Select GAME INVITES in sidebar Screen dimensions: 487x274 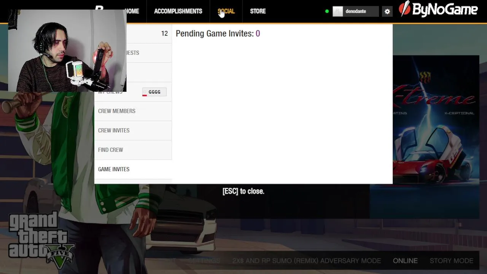tap(133, 169)
